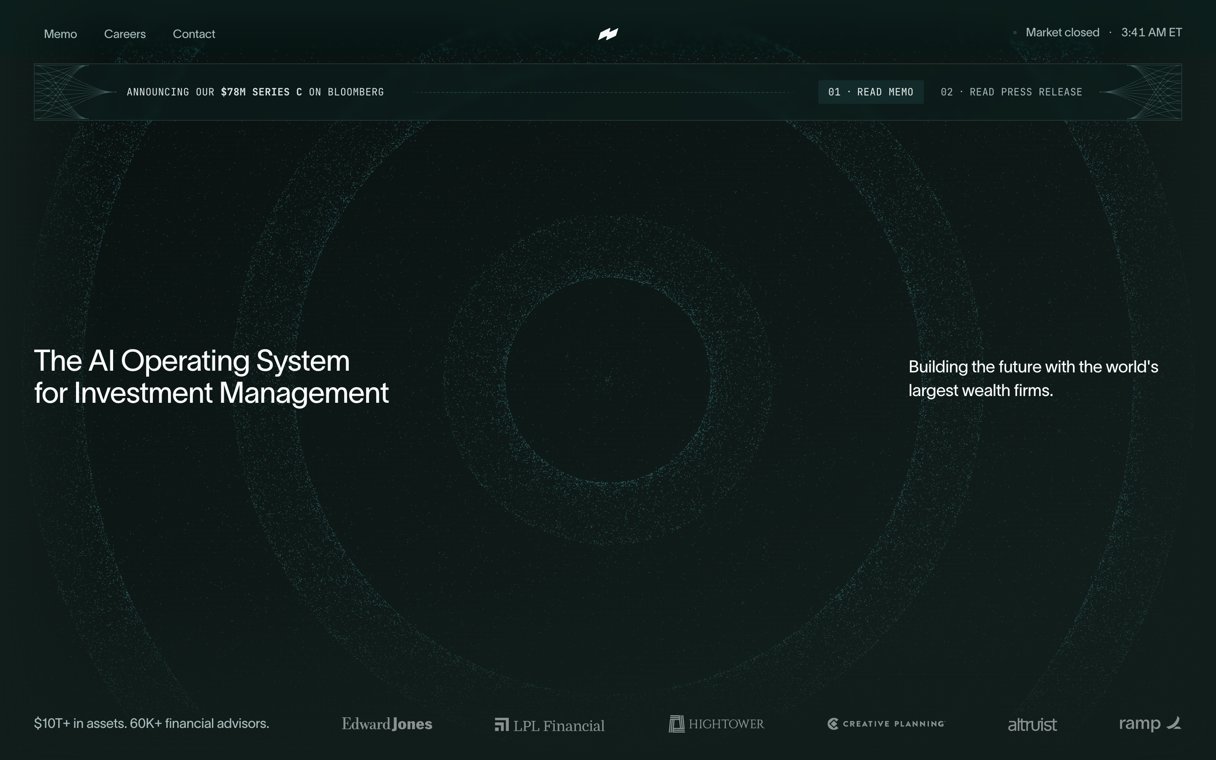Click the 3:41 AM ET clock text

pos(1151,32)
